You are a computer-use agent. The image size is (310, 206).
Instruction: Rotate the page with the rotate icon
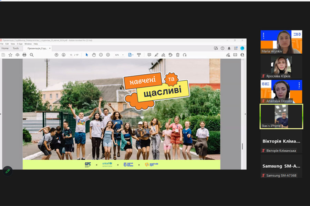[185, 55]
